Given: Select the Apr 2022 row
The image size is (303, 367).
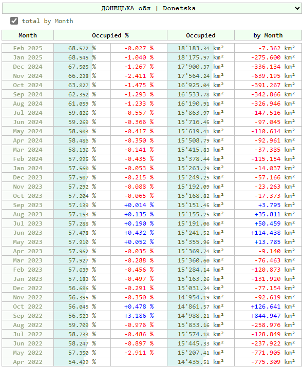Looking at the screenshot, I should [151, 362].
